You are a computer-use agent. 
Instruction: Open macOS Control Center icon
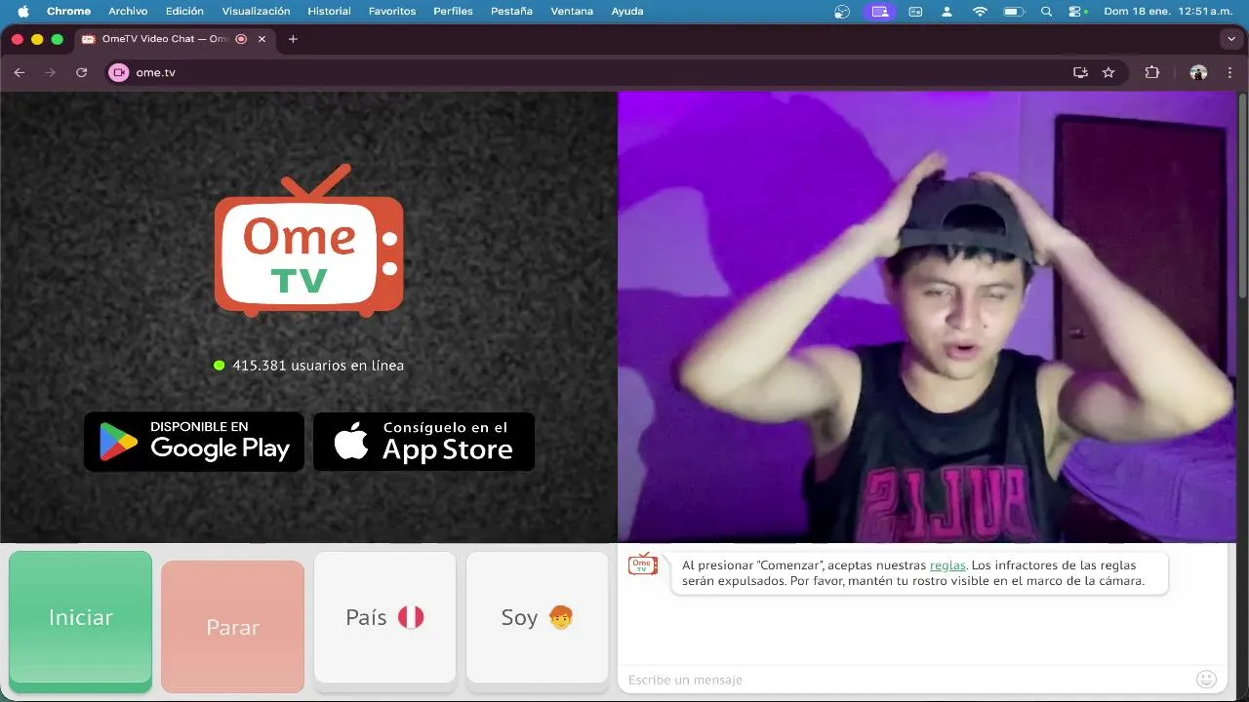coord(1077,12)
